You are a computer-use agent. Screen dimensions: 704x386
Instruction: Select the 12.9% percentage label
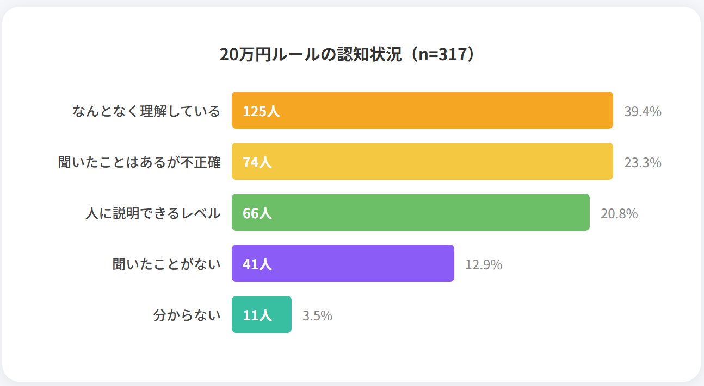484,265
